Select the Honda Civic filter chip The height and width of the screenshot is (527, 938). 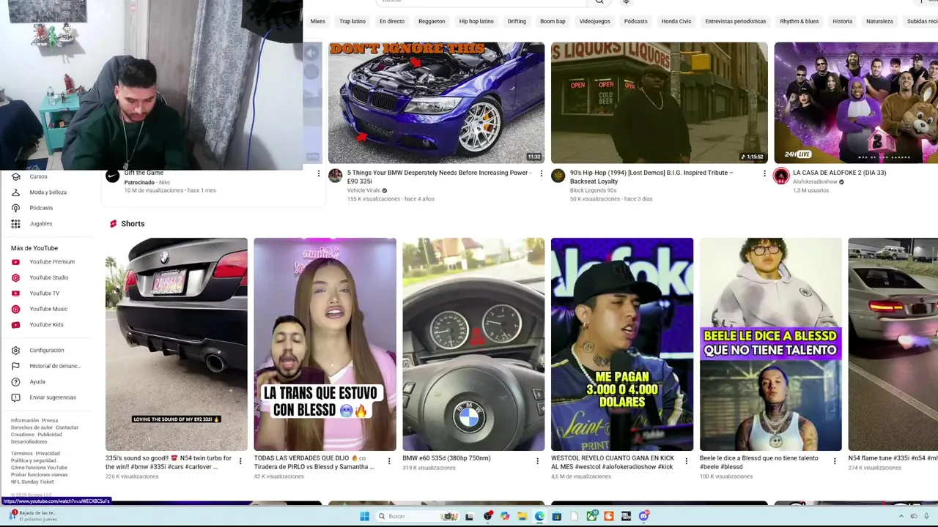tap(676, 21)
